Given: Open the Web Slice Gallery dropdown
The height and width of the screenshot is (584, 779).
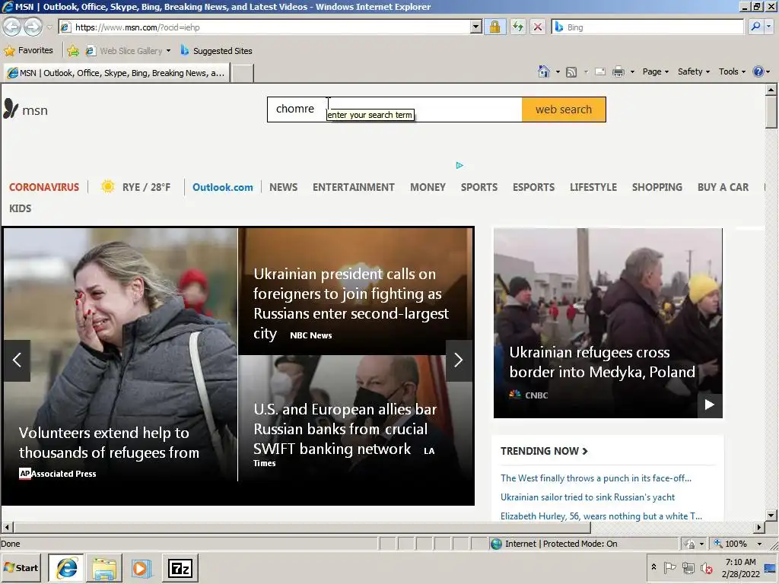Looking at the screenshot, I should [168, 51].
